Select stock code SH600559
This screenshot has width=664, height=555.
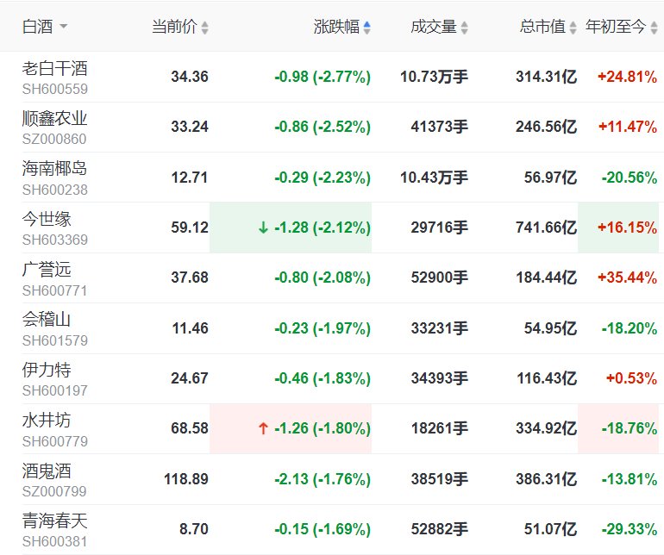pos(55,89)
